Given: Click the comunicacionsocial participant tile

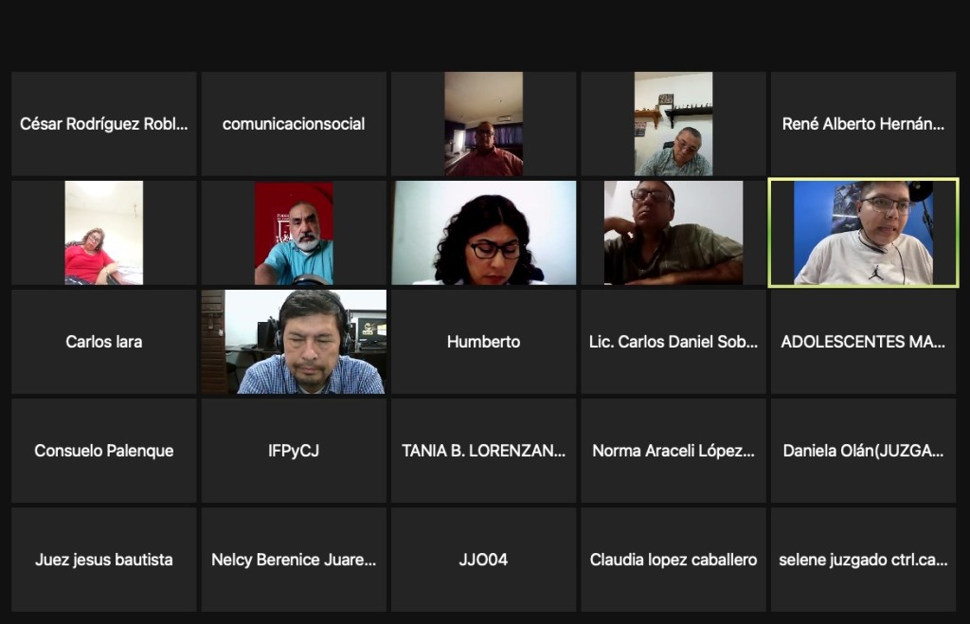Looking at the screenshot, I should click(294, 124).
